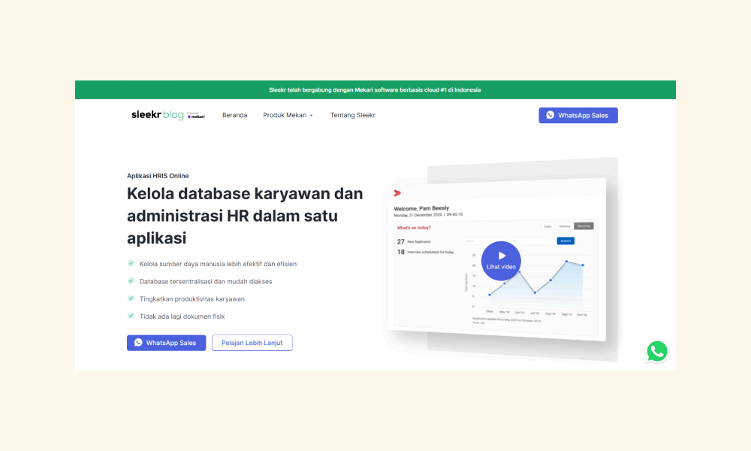Image resolution: width=751 pixels, height=451 pixels.
Task: Click the checkmark beside "Kelola sumber daya manusia"
Action: (131, 263)
